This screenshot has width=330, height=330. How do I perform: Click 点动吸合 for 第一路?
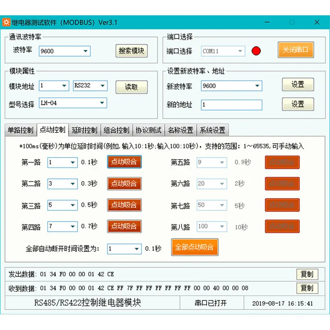pos(125,162)
